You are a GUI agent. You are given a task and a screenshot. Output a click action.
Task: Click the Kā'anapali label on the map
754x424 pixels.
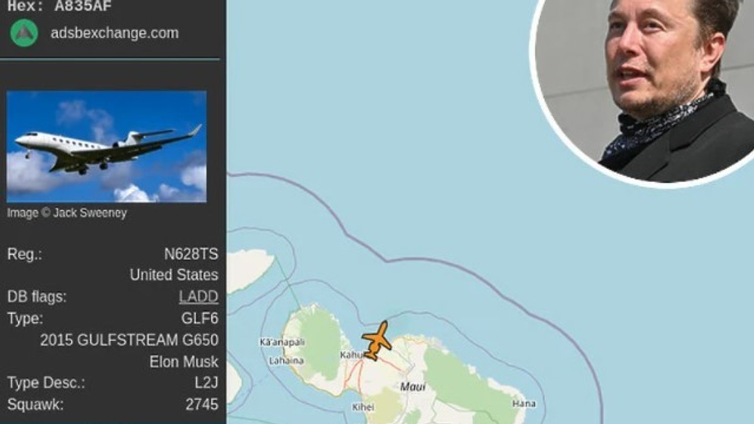282,343
